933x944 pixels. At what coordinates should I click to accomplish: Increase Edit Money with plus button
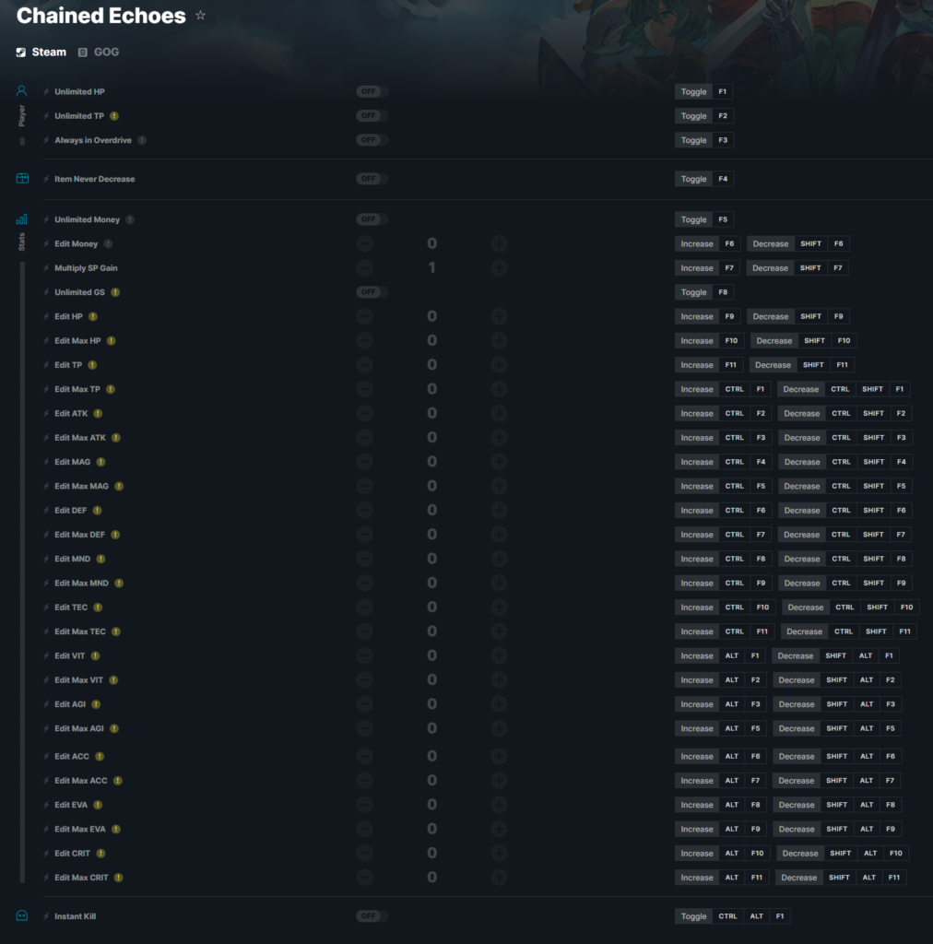pos(499,243)
